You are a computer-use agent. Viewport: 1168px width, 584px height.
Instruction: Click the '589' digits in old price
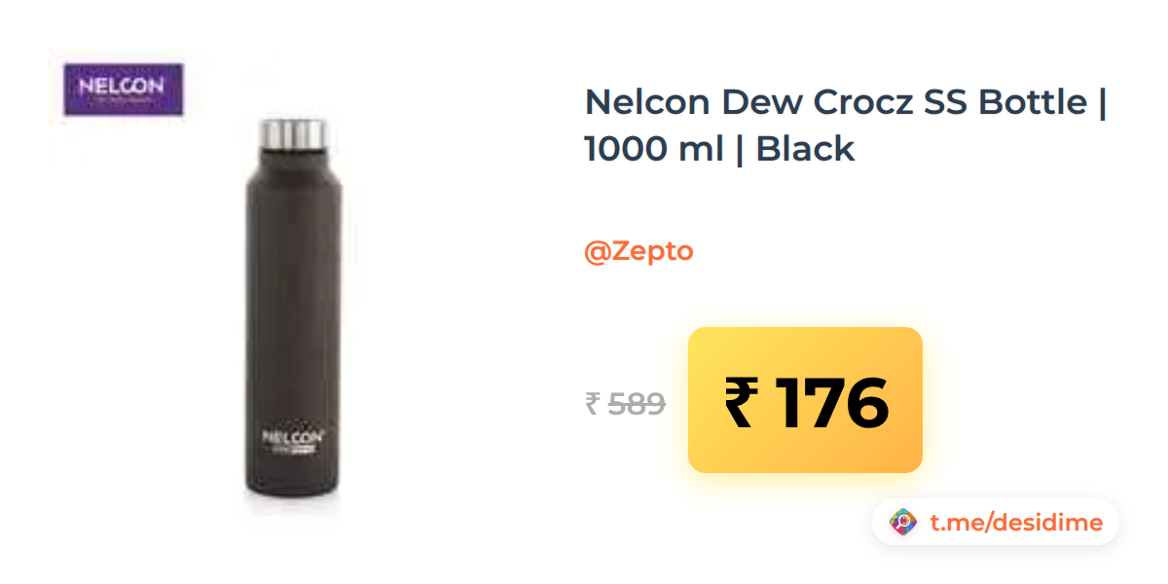pos(637,403)
